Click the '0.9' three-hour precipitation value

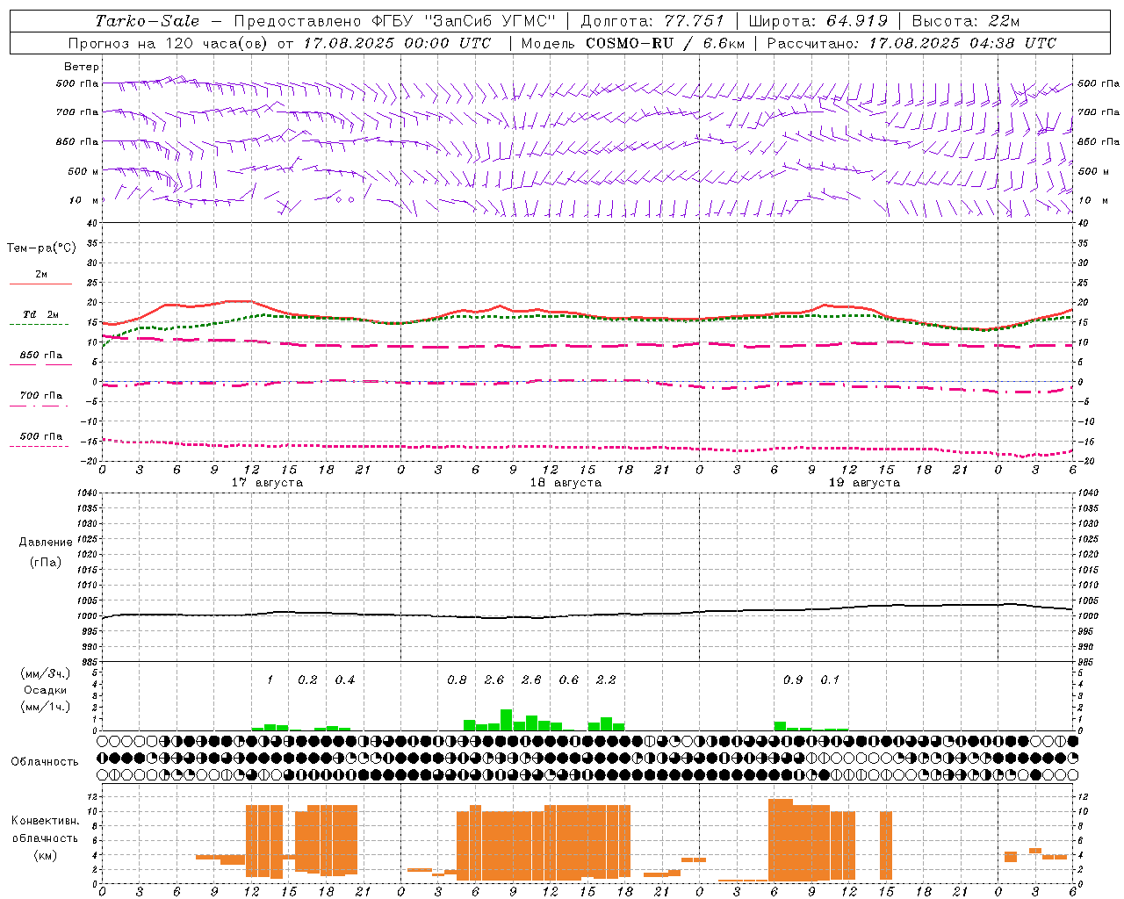(793, 680)
